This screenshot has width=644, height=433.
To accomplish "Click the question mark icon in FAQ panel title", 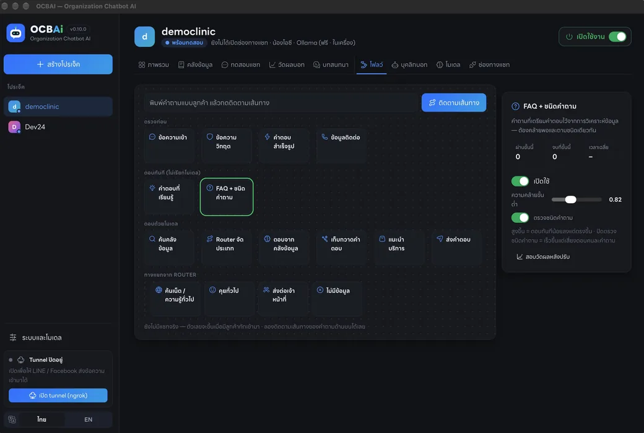I will pos(515,107).
